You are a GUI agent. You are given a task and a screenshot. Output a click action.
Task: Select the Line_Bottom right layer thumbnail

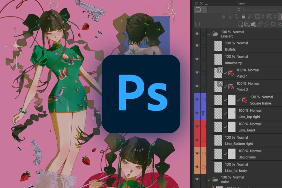click(x=218, y=140)
